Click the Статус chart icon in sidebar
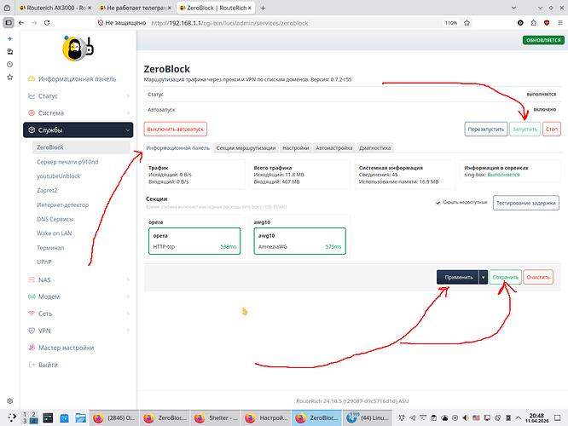The width and height of the screenshot is (568, 426). click(32, 96)
